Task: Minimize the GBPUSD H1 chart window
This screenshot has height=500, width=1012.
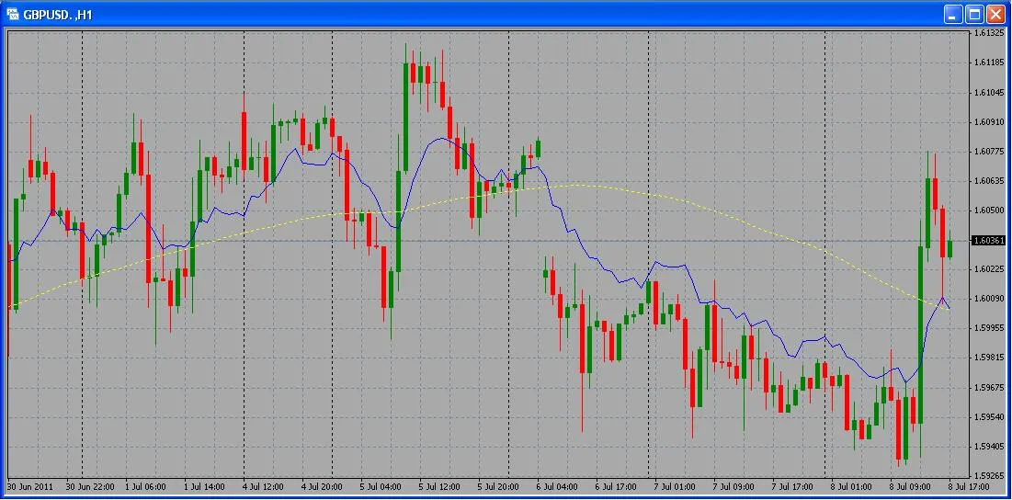Action: 953,14
